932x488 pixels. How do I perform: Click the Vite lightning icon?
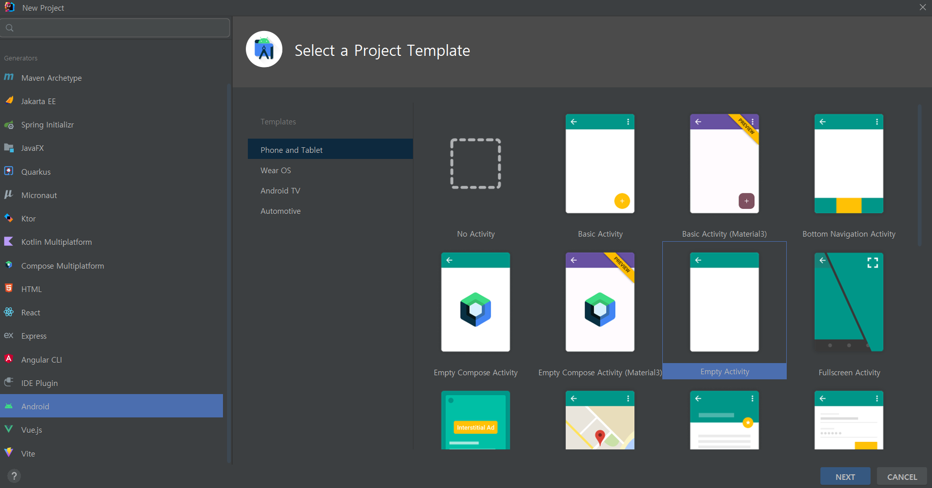coord(9,452)
